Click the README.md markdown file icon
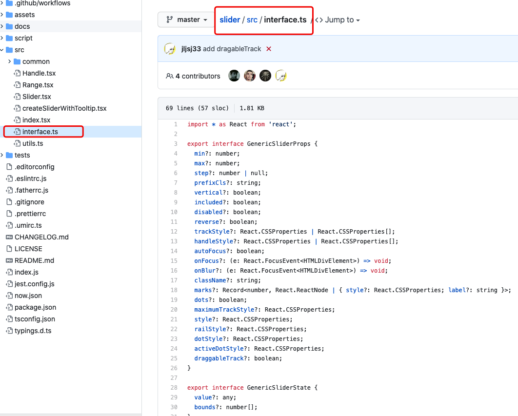Screen dimensions: 518x416 9,260
